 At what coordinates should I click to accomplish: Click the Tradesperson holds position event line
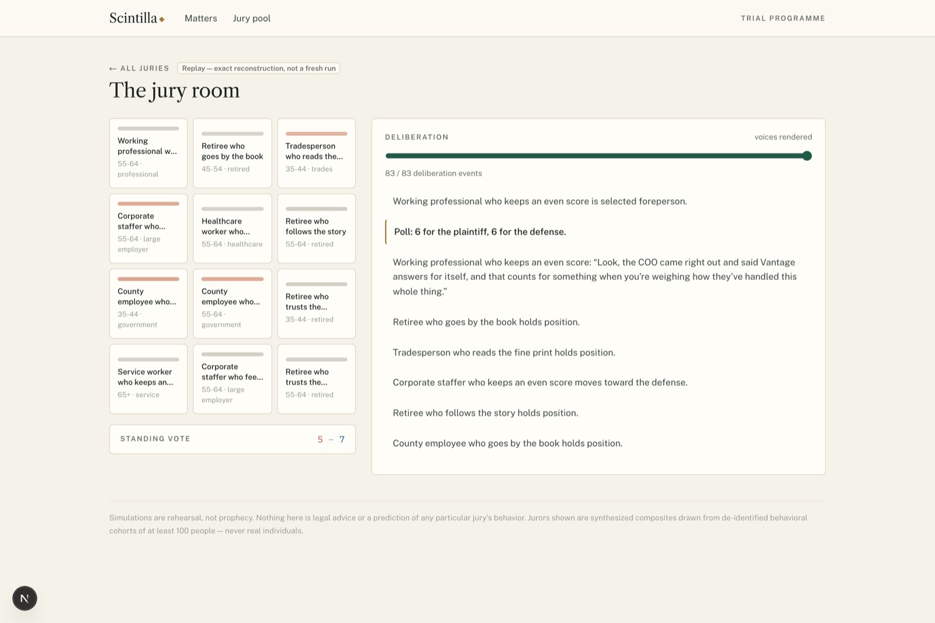(504, 352)
